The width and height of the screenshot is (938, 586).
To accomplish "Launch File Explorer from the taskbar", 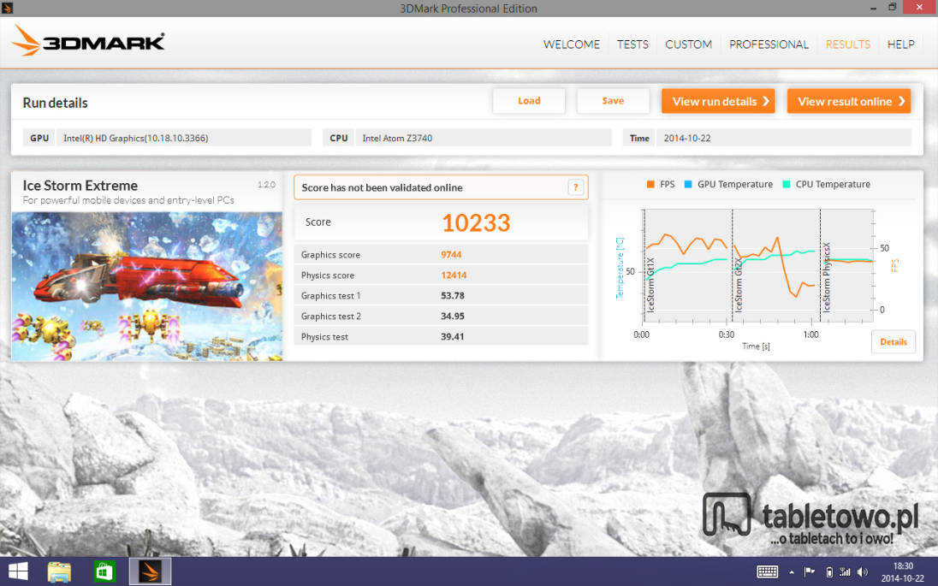I will (59, 571).
